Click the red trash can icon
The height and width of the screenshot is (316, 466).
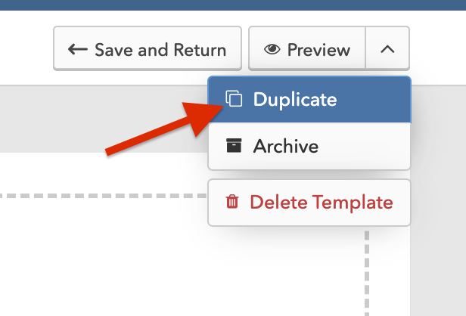[232, 202]
